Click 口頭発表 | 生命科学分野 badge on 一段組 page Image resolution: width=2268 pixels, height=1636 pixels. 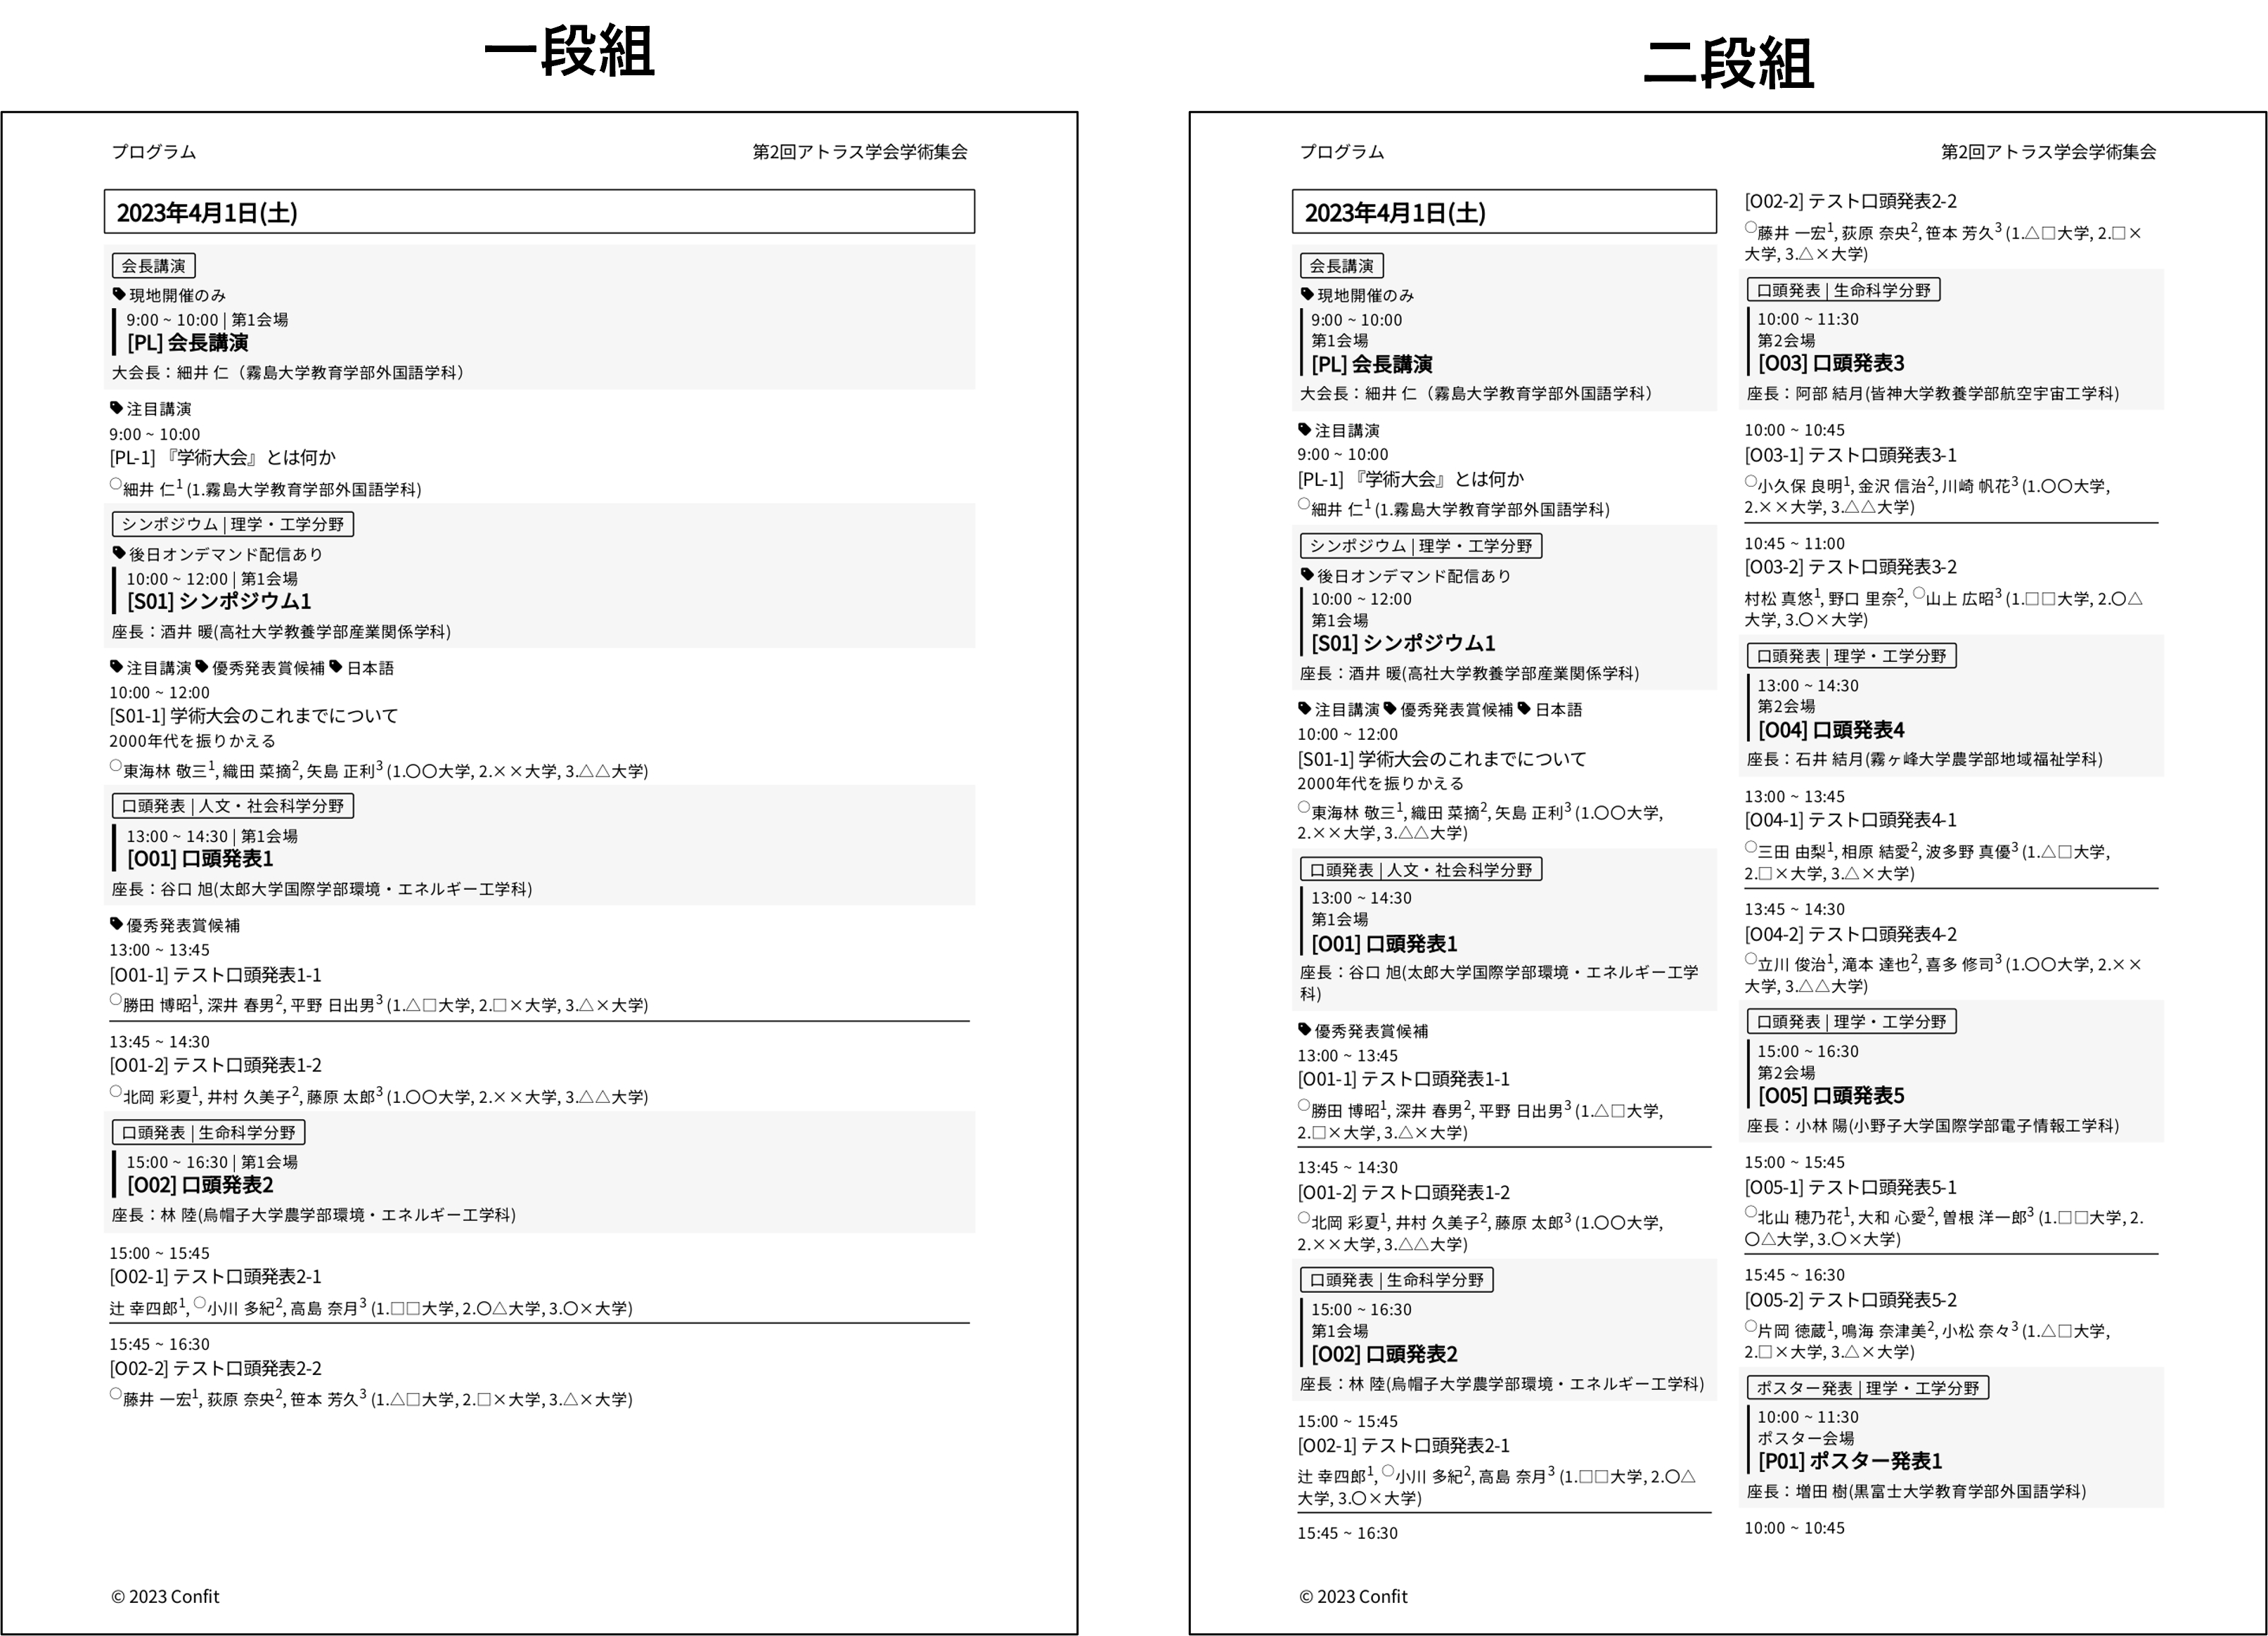[208, 1132]
